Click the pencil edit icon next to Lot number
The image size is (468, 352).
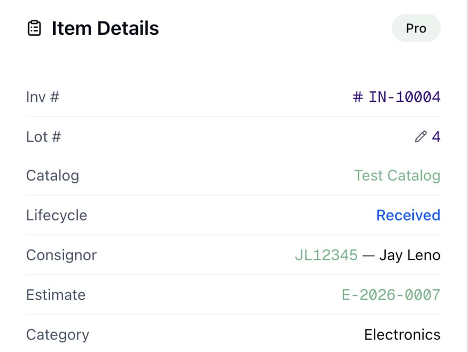click(x=420, y=137)
